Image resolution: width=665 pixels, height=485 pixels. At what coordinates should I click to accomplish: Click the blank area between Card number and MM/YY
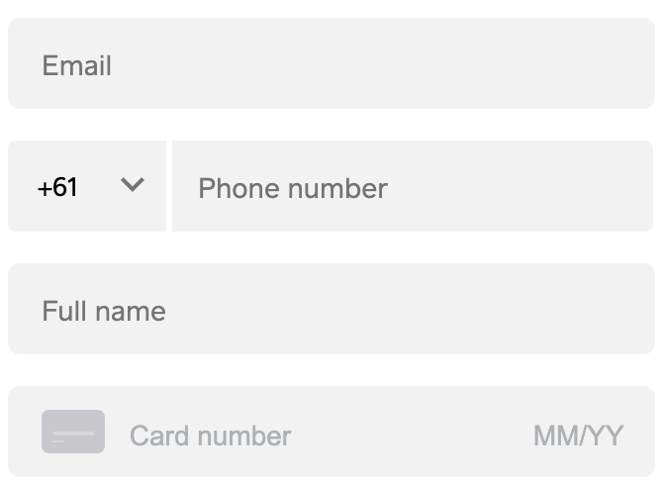[412, 436]
